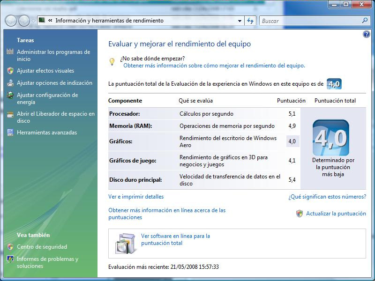Open the address bar dropdown arrow
Viewport: 375px width, 281px height.
click(240, 21)
